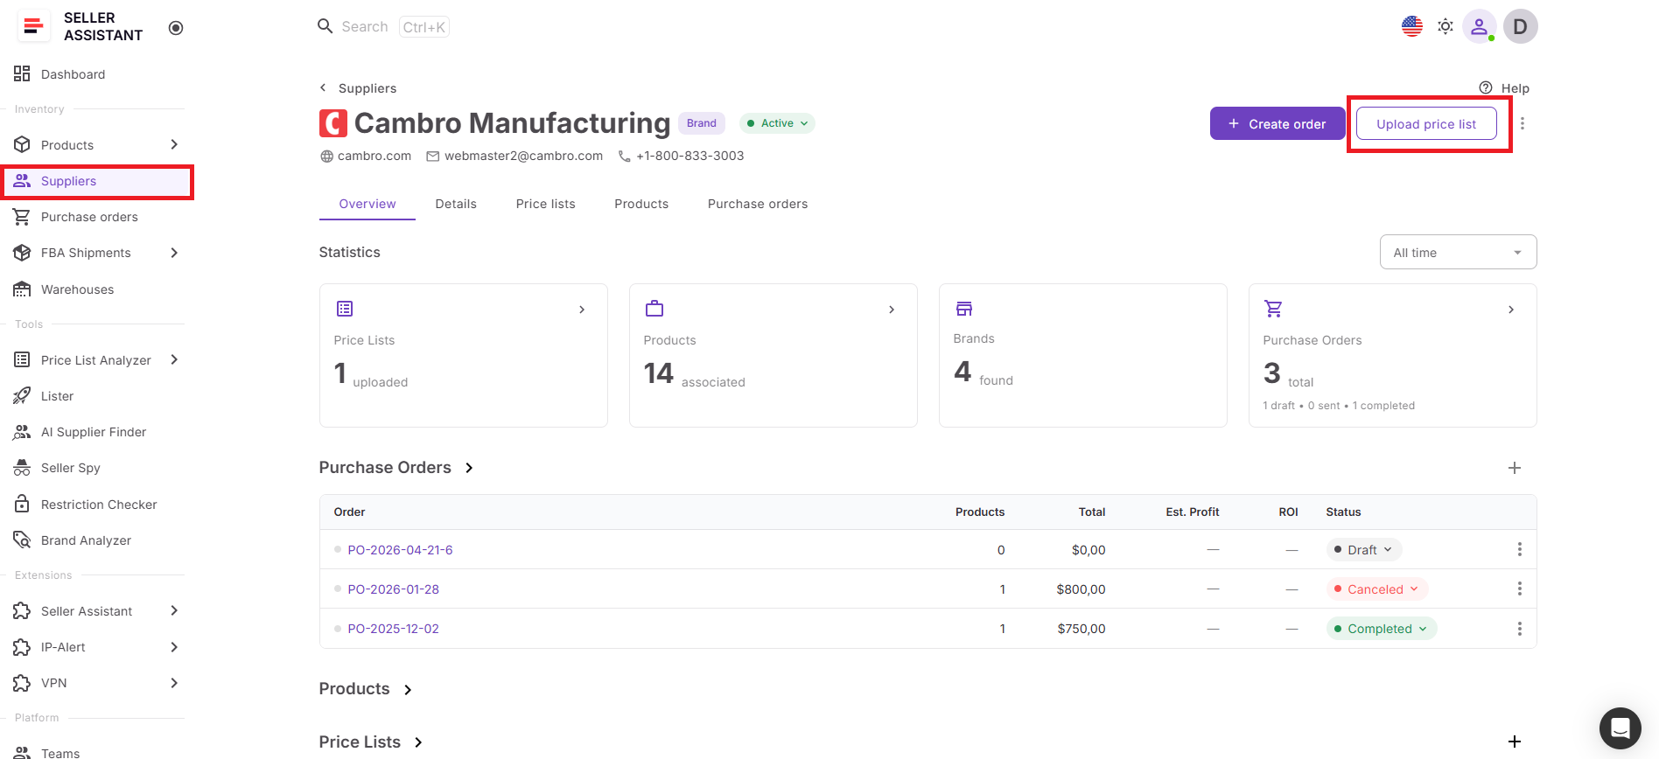Open the chat support bubble
Image resolution: width=1659 pixels, height=759 pixels.
pyautogui.click(x=1620, y=728)
